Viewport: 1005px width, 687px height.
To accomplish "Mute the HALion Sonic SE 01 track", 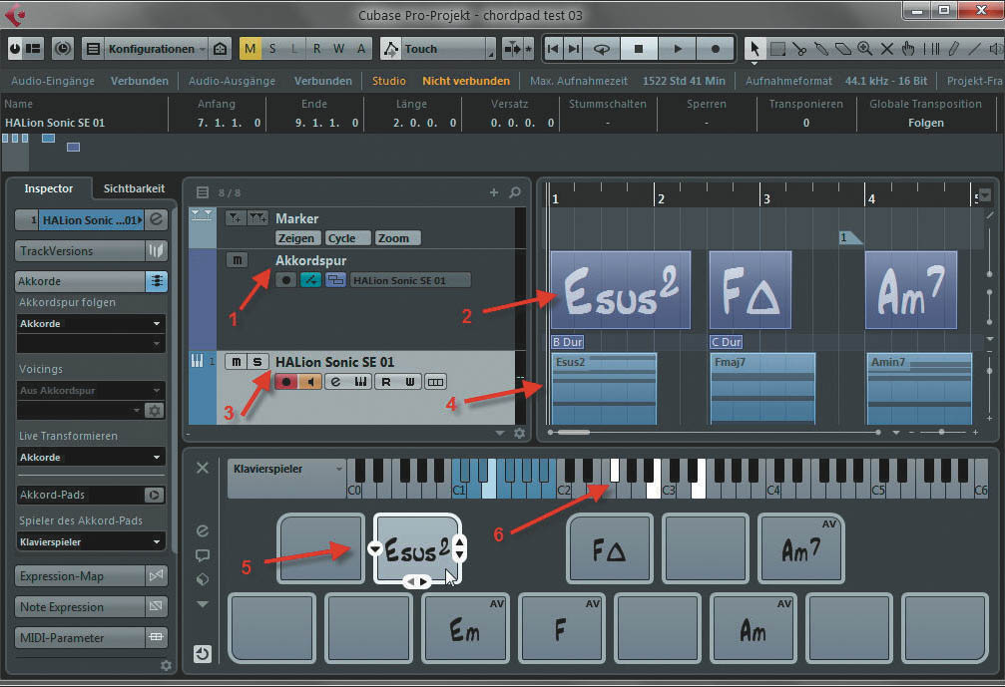I will click(x=236, y=362).
